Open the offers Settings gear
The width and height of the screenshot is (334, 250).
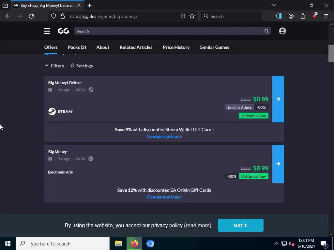point(82,66)
